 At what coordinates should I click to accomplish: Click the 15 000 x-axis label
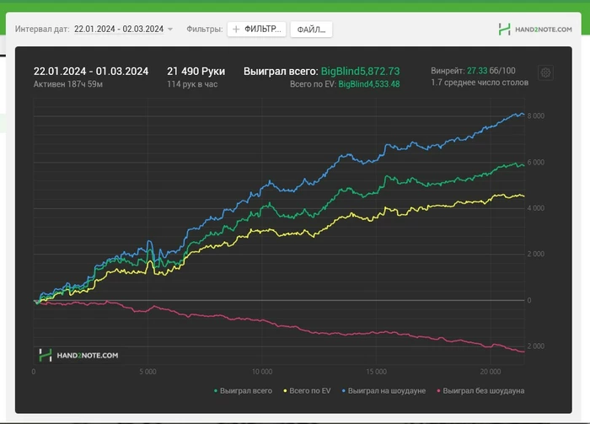376,372
